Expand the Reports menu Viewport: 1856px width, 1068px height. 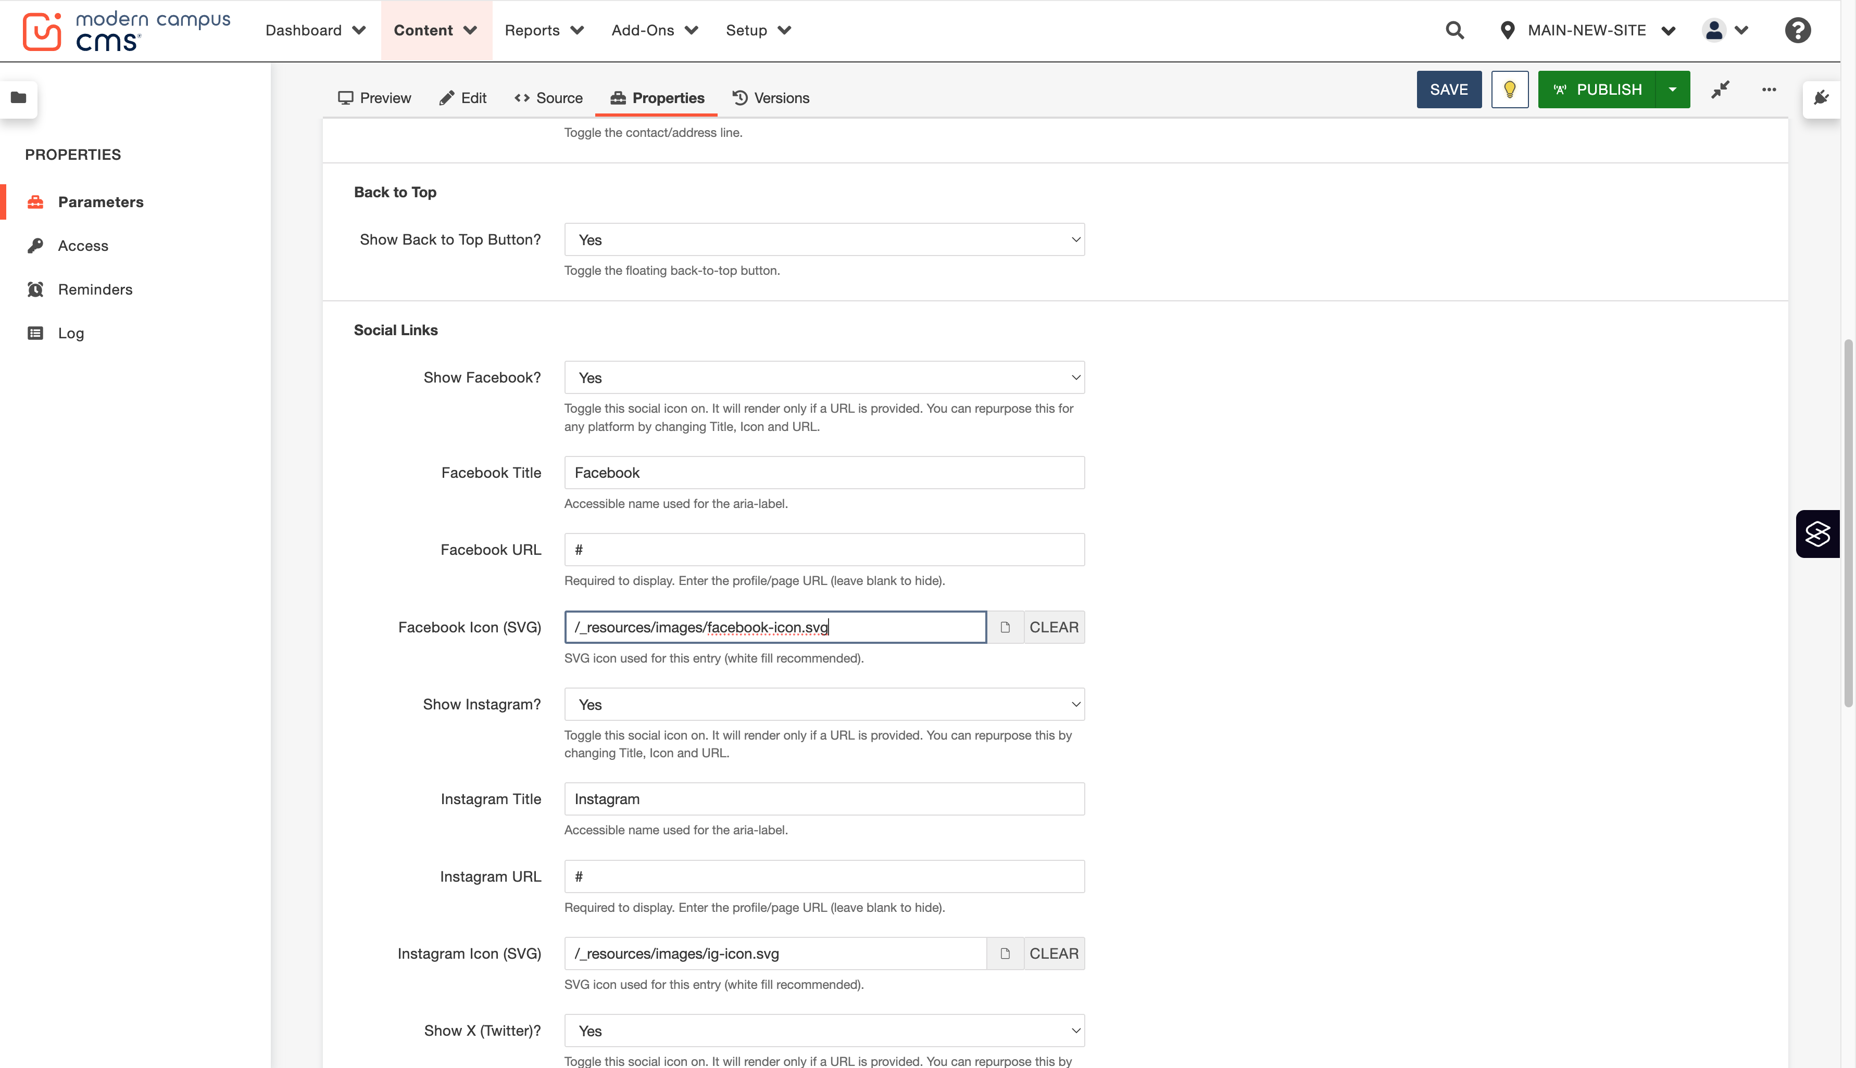tap(544, 30)
